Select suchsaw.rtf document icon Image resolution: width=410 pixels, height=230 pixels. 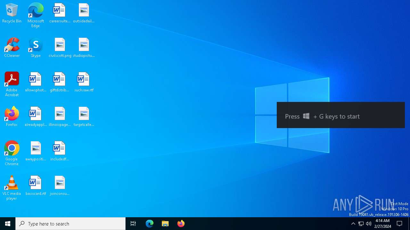coord(84,82)
